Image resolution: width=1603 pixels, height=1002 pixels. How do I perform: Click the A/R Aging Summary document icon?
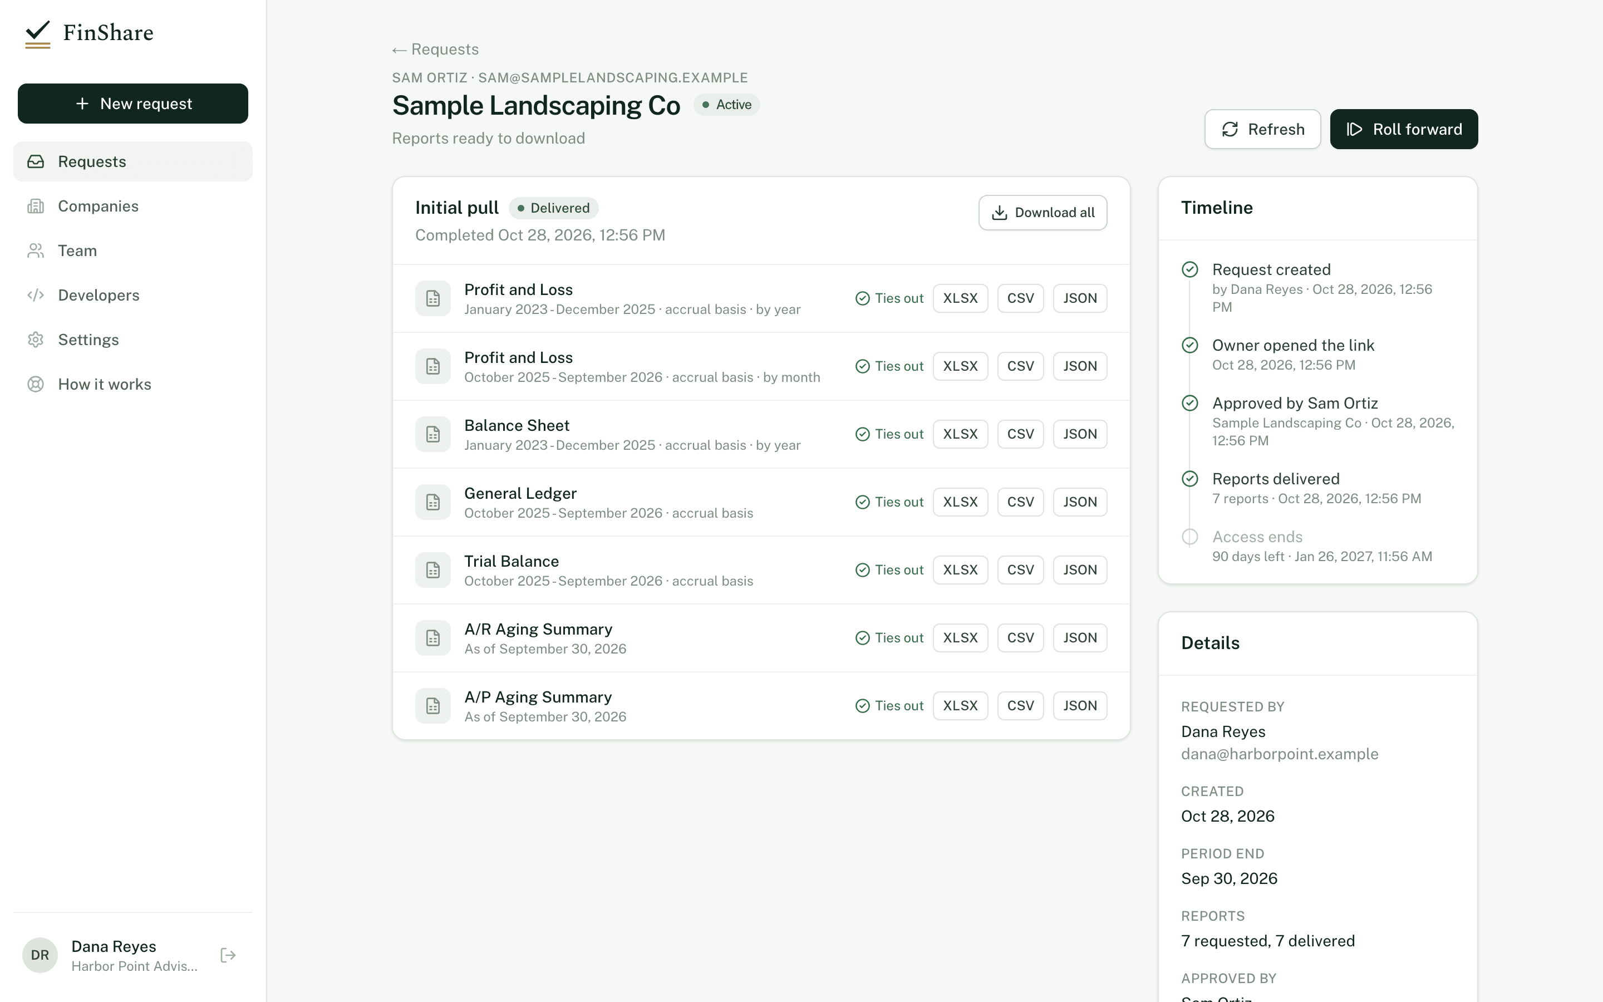click(x=433, y=638)
